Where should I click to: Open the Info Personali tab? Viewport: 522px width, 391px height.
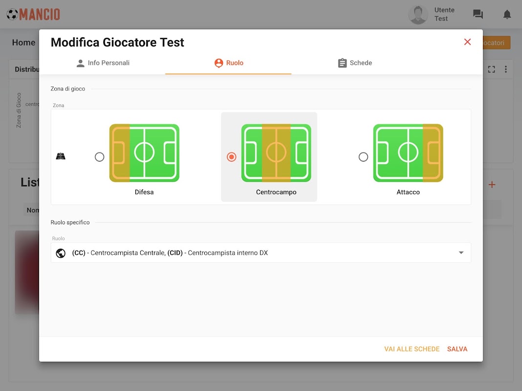(103, 63)
